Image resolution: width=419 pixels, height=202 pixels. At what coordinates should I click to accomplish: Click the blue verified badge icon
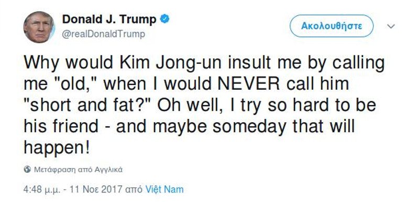point(165,19)
